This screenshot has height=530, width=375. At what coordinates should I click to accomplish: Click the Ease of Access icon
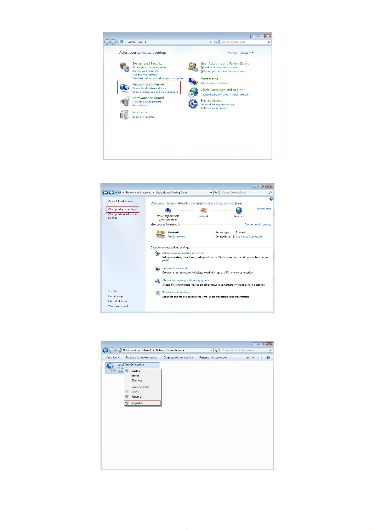[x=193, y=104]
